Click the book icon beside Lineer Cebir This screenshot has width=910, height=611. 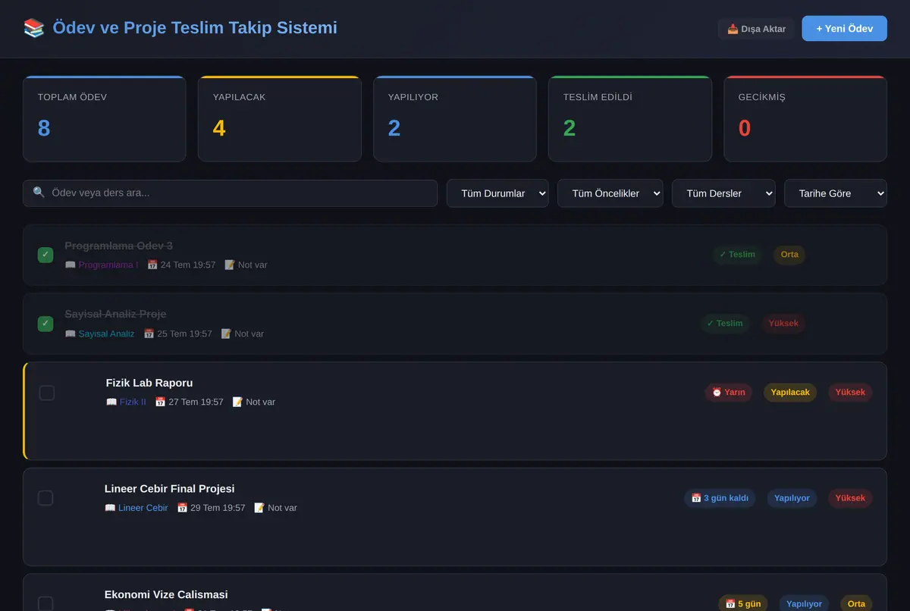pyautogui.click(x=110, y=508)
